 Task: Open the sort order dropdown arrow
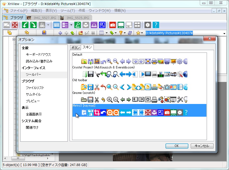tap(116, 33)
